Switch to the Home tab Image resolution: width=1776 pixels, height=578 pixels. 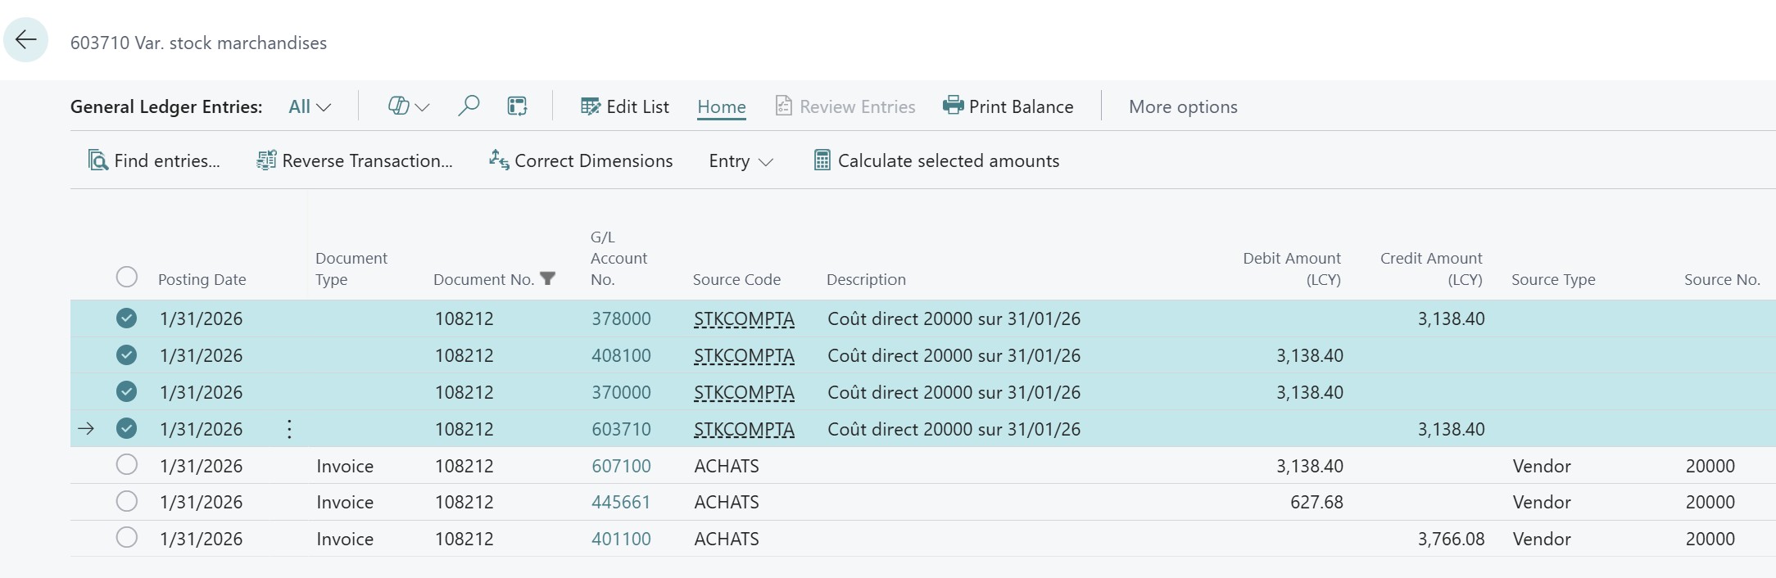pyautogui.click(x=721, y=106)
